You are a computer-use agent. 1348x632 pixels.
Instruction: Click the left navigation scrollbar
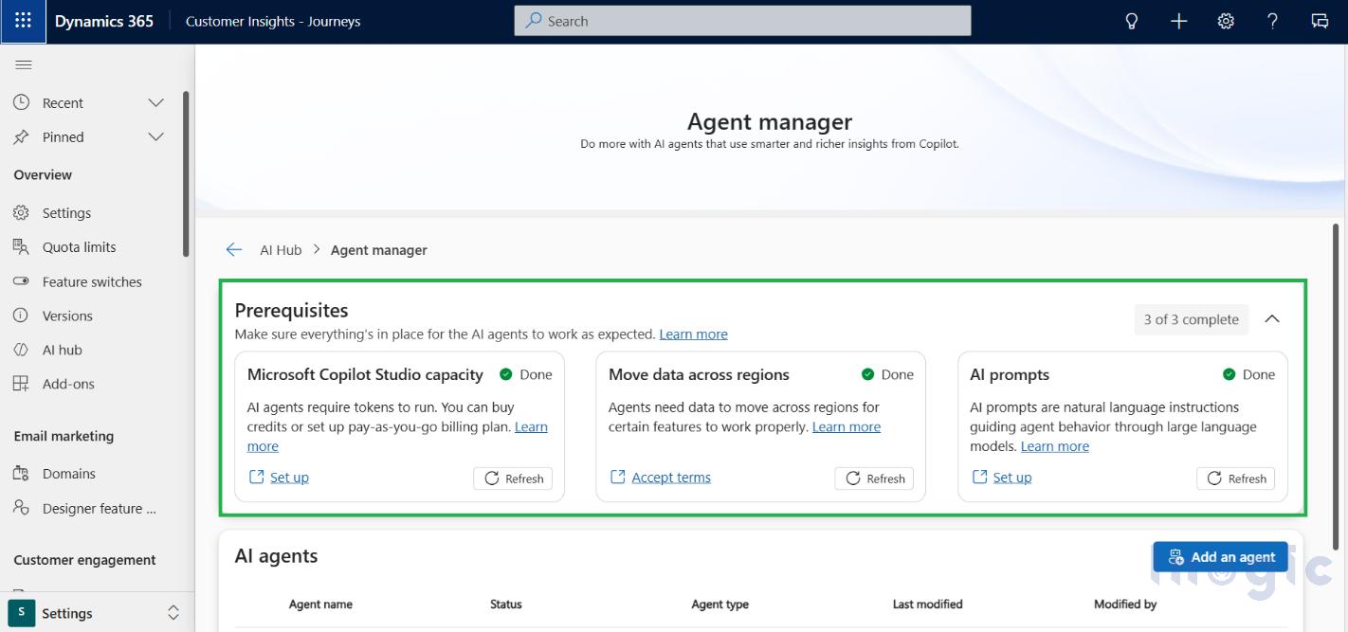pos(186,173)
